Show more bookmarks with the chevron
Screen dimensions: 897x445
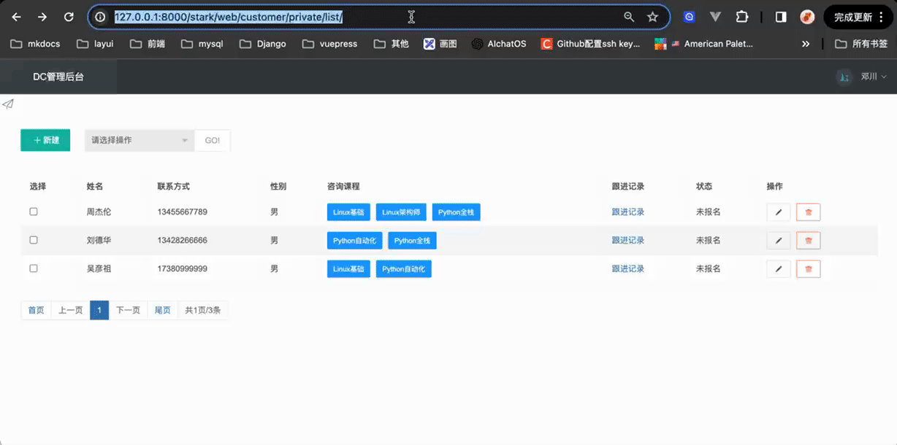click(806, 44)
